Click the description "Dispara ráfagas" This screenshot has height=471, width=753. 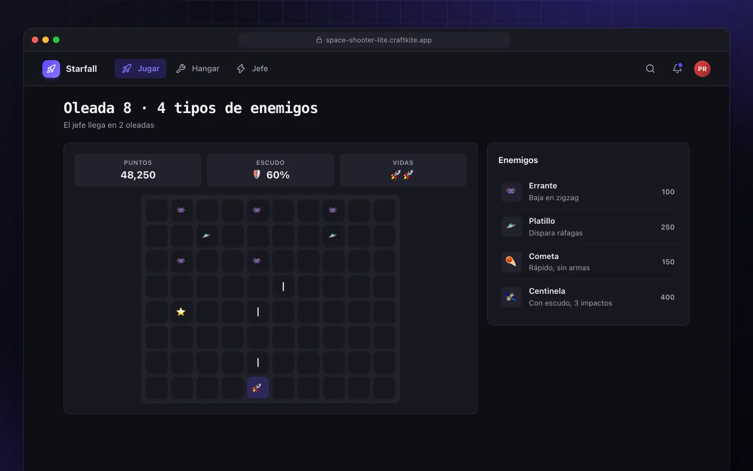(556, 233)
